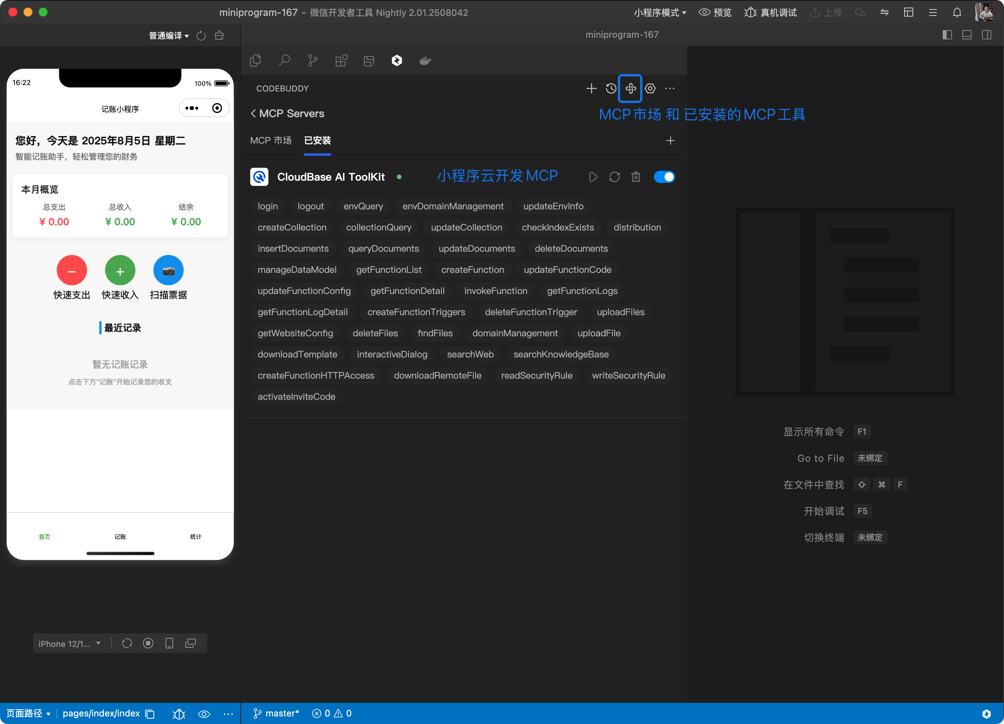The image size is (1004, 724).
Task: Open the CodeBuddy settings hexagon icon
Action: (650, 88)
